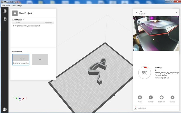Click the Remaining 2h 1m text
The width and height of the screenshot is (181, 113).
[162, 78]
